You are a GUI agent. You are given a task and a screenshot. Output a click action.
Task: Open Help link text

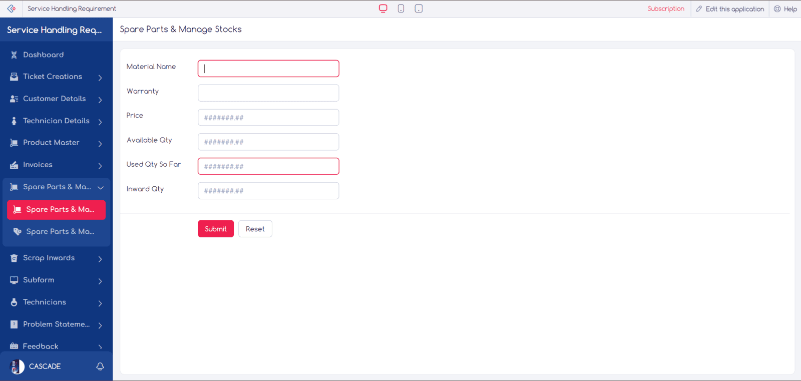[x=790, y=9]
